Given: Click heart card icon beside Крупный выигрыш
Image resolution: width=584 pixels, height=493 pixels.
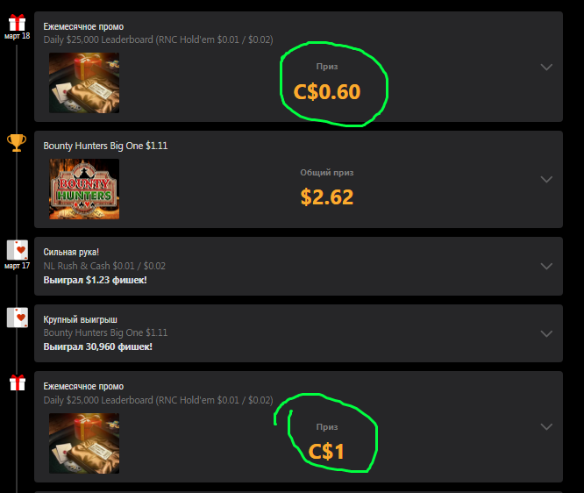Looking at the screenshot, I should (x=18, y=318).
